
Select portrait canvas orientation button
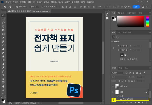122,55
